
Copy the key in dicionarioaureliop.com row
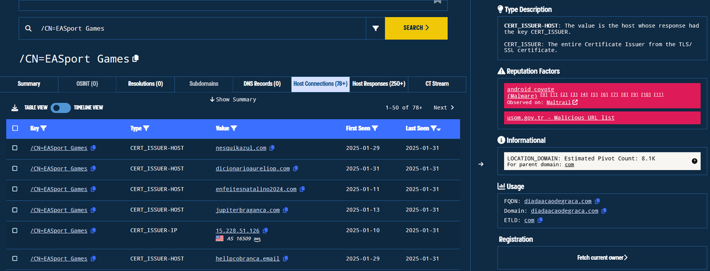[93, 168]
